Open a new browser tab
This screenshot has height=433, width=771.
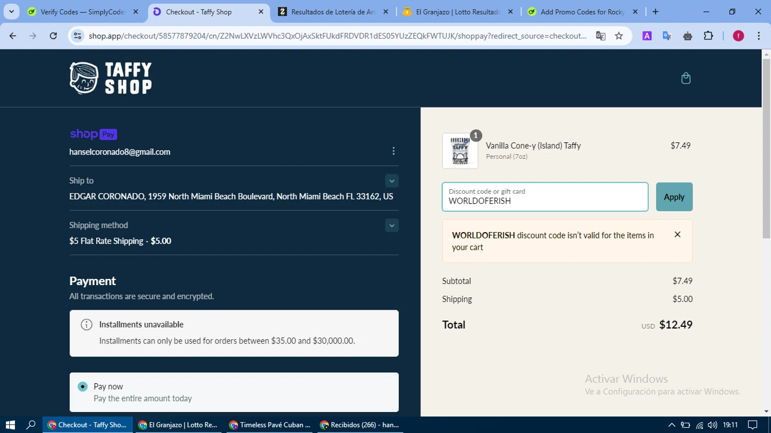pos(655,12)
